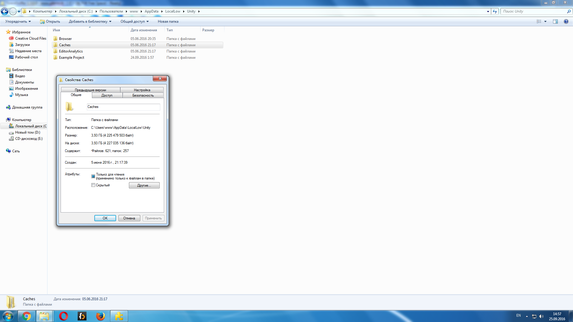Click the Применить button in properties
Screen dimensions: 573x322
tap(153, 218)
